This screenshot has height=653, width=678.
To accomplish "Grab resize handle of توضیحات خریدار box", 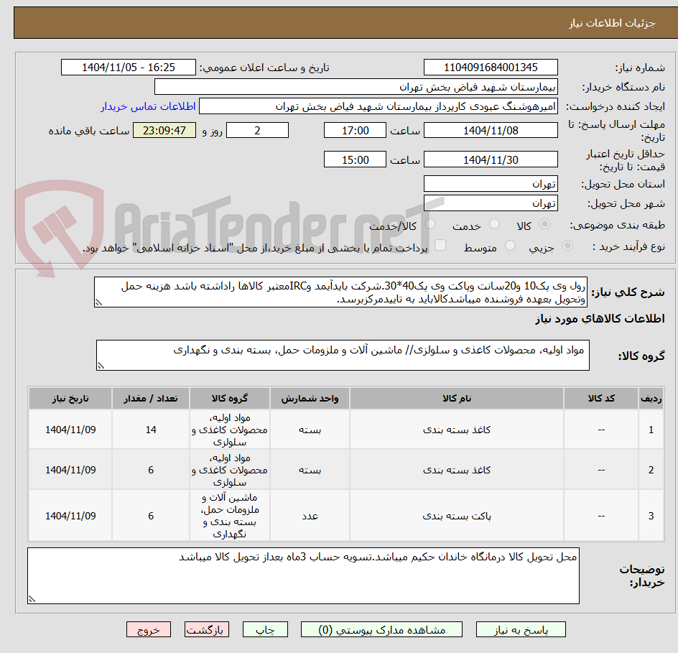I will (x=32, y=599).
